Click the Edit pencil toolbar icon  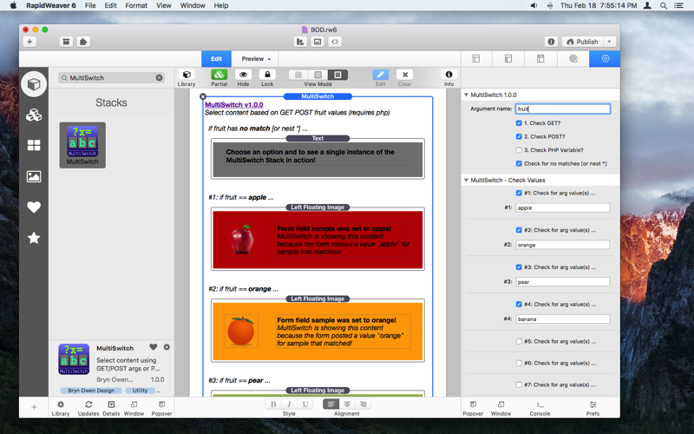pos(380,75)
